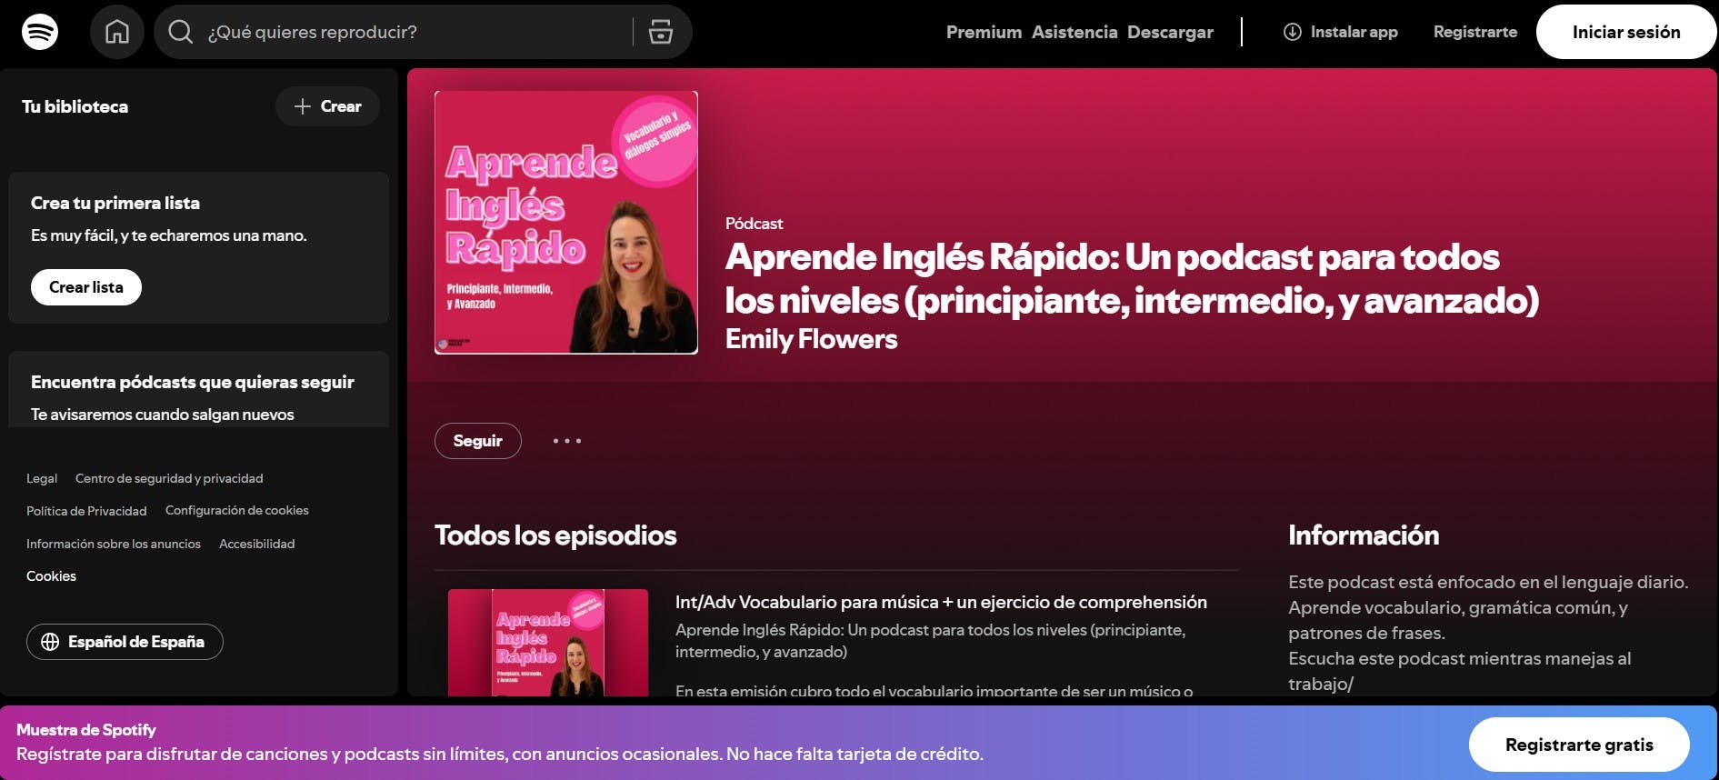This screenshot has height=780, width=1719.
Task: Click the Crear button in the library
Action: coord(327,106)
